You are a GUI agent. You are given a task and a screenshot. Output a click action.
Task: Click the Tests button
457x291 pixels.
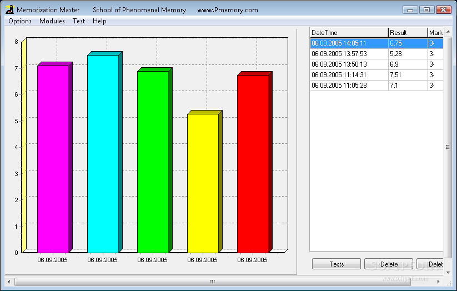(x=337, y=264)
